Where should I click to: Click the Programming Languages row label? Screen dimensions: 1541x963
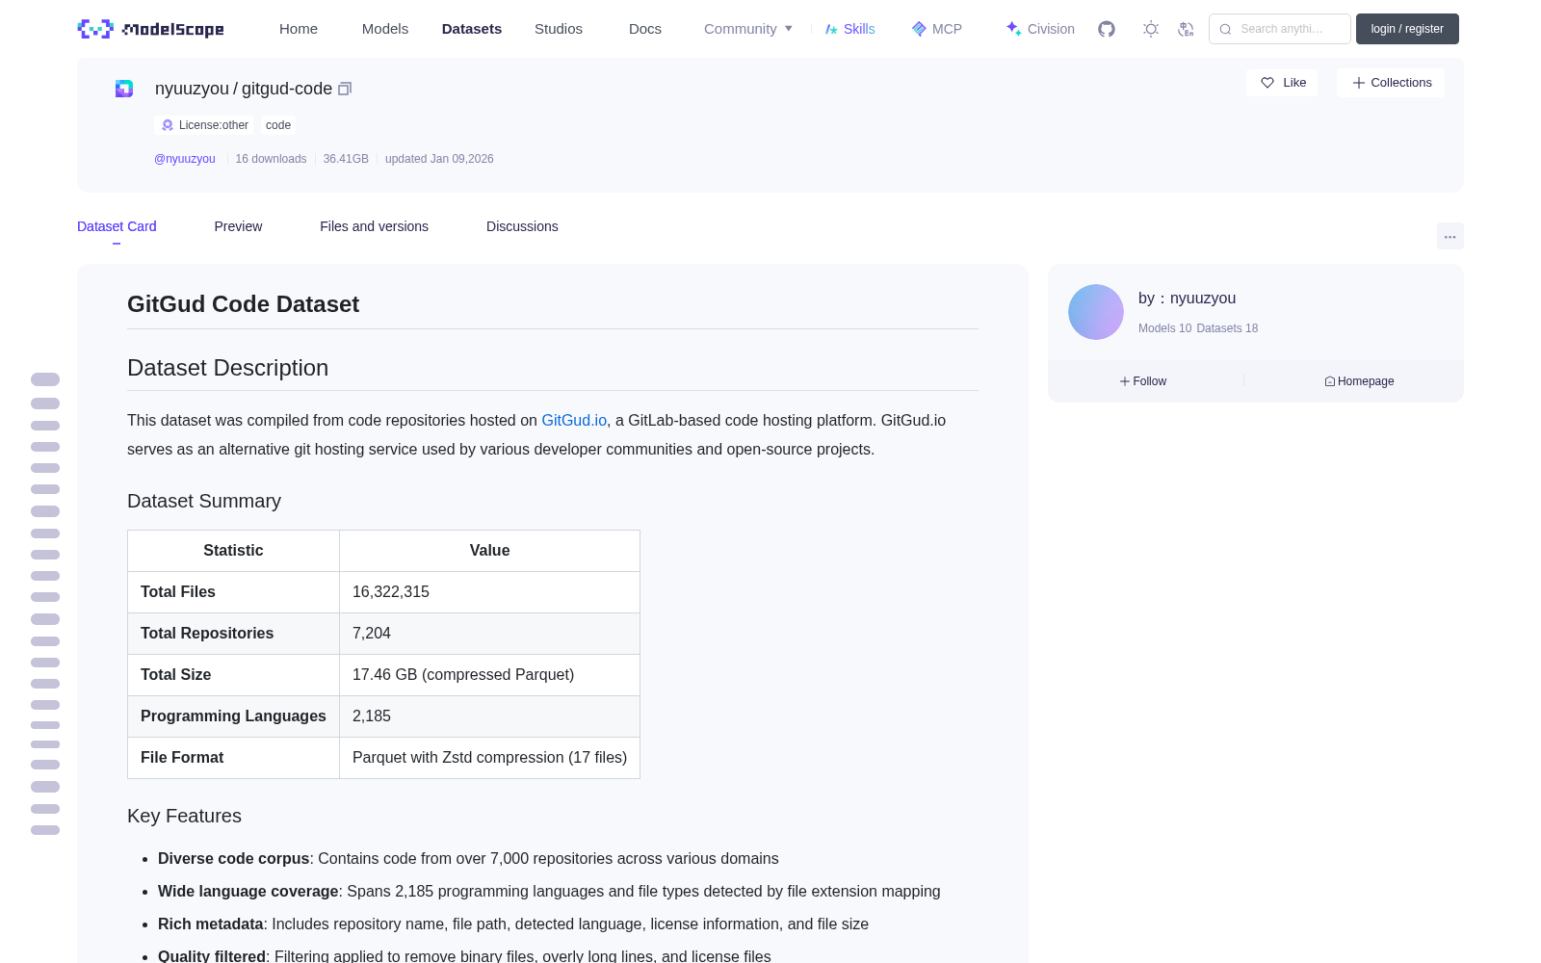tap(233, 716)
